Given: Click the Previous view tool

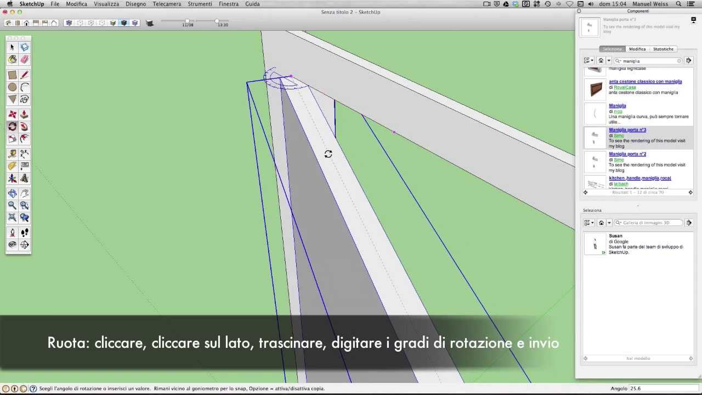Looking at the screenshot, I should coord(24,218).
